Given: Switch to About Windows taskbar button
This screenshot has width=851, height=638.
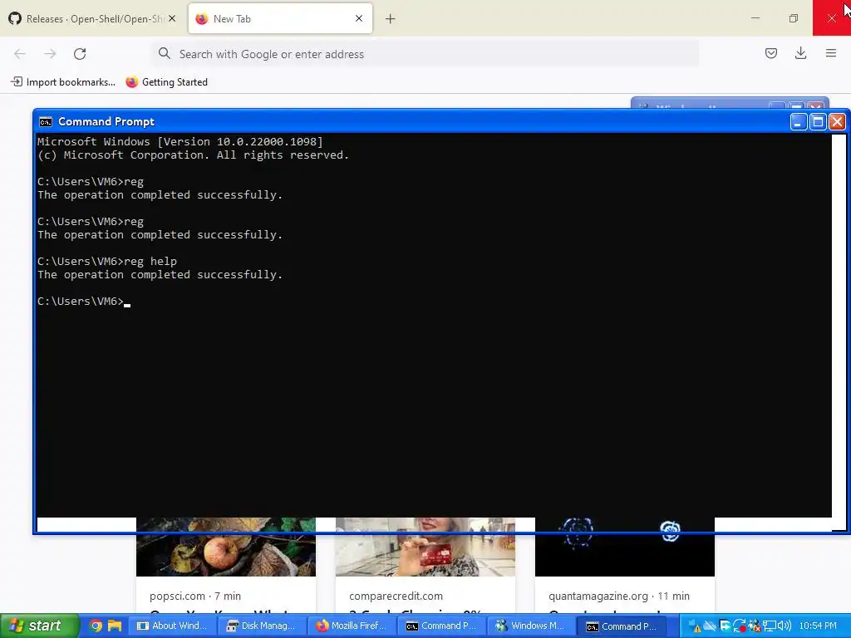Looking at the screenshot, I should pyautogui.click(x=173, y=626).
